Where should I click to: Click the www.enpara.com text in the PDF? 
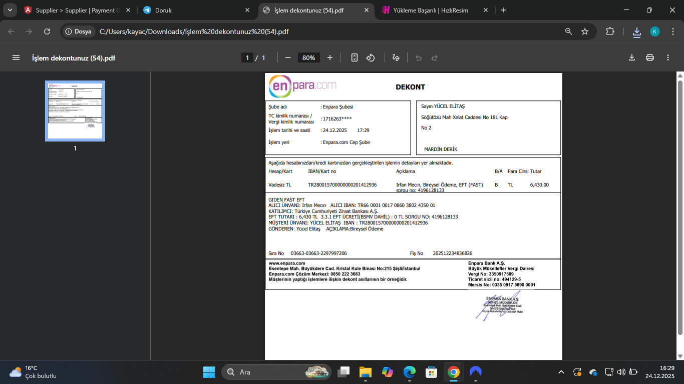pyautogui.click(x=287, y=263)
